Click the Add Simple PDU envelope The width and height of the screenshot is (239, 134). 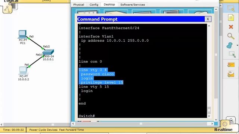coord(231,65)
